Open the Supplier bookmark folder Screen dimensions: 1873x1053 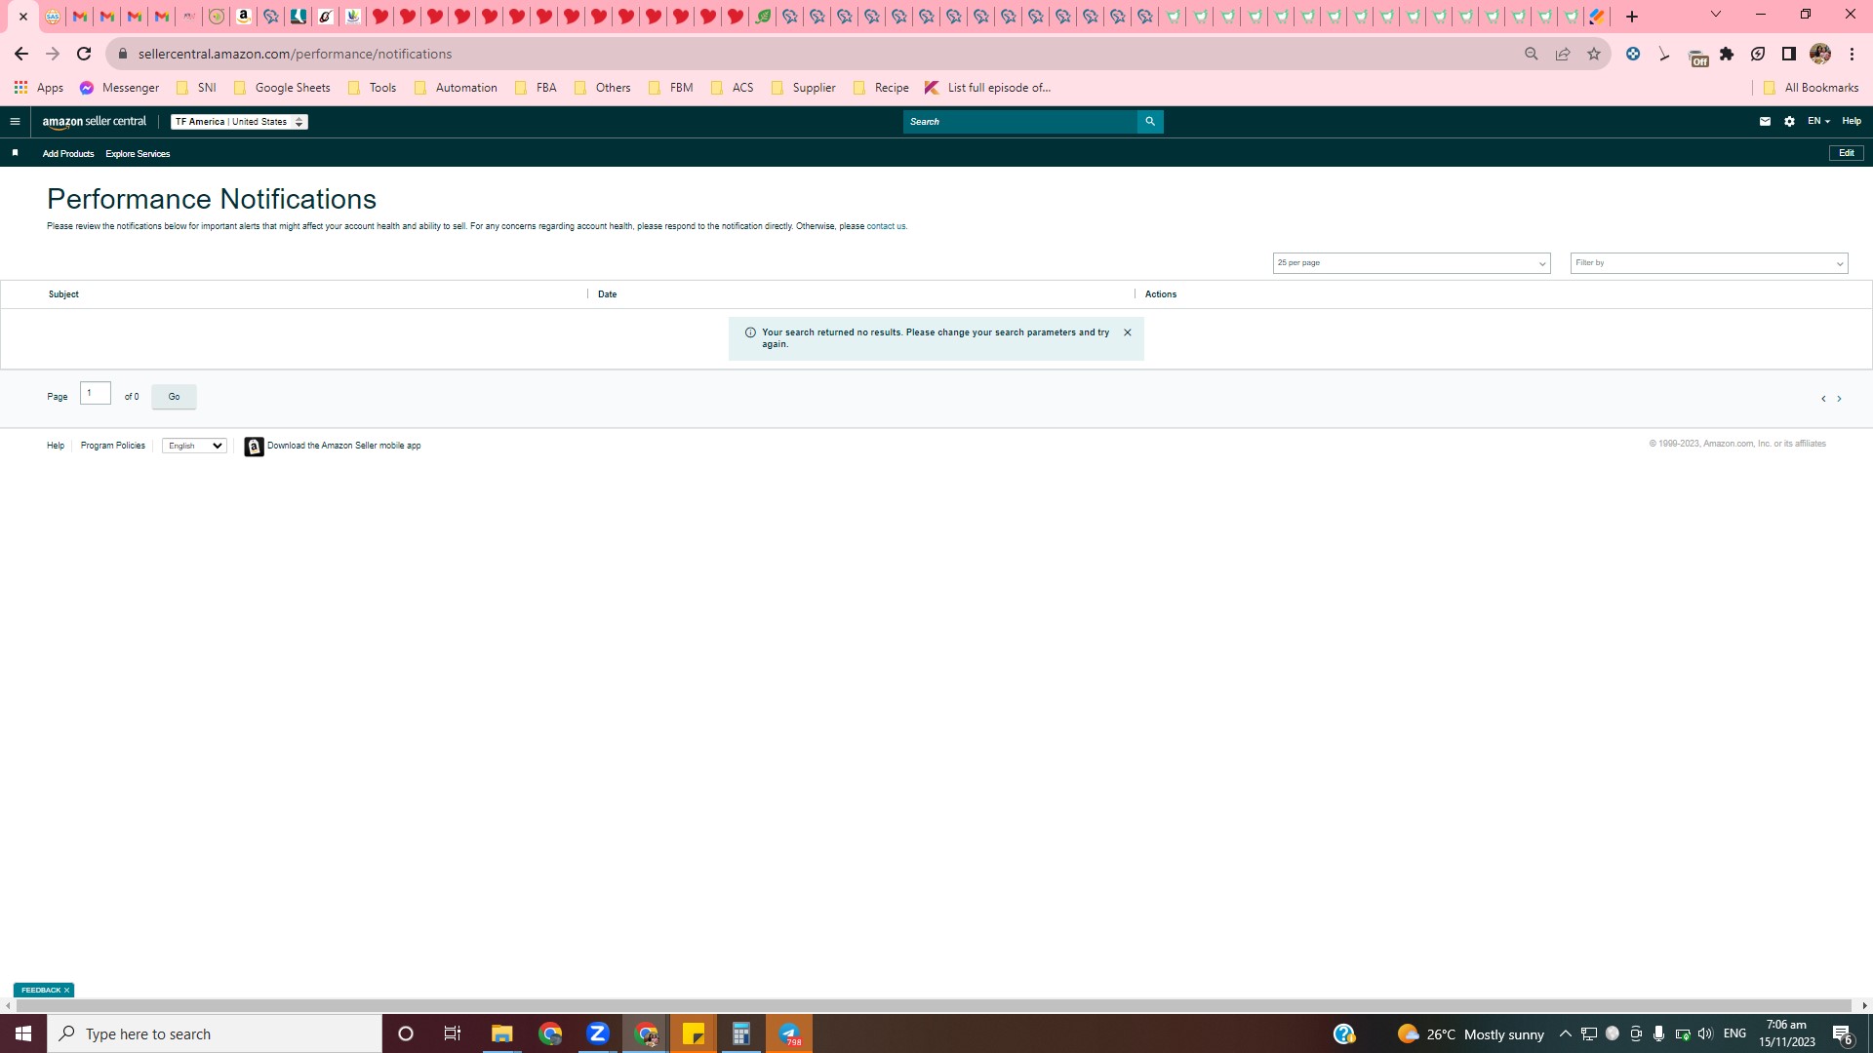point(804,88)
